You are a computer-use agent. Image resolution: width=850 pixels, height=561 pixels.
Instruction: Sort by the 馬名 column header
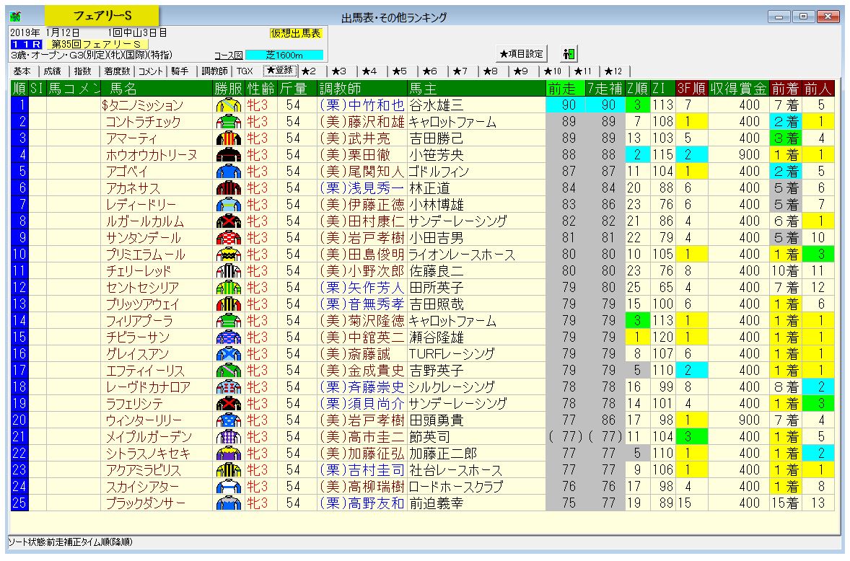pyautogui.click(x=157, y=88)
